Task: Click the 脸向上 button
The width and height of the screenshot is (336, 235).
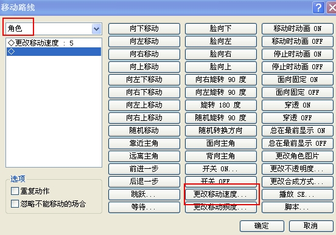Action: click(221, 67)
